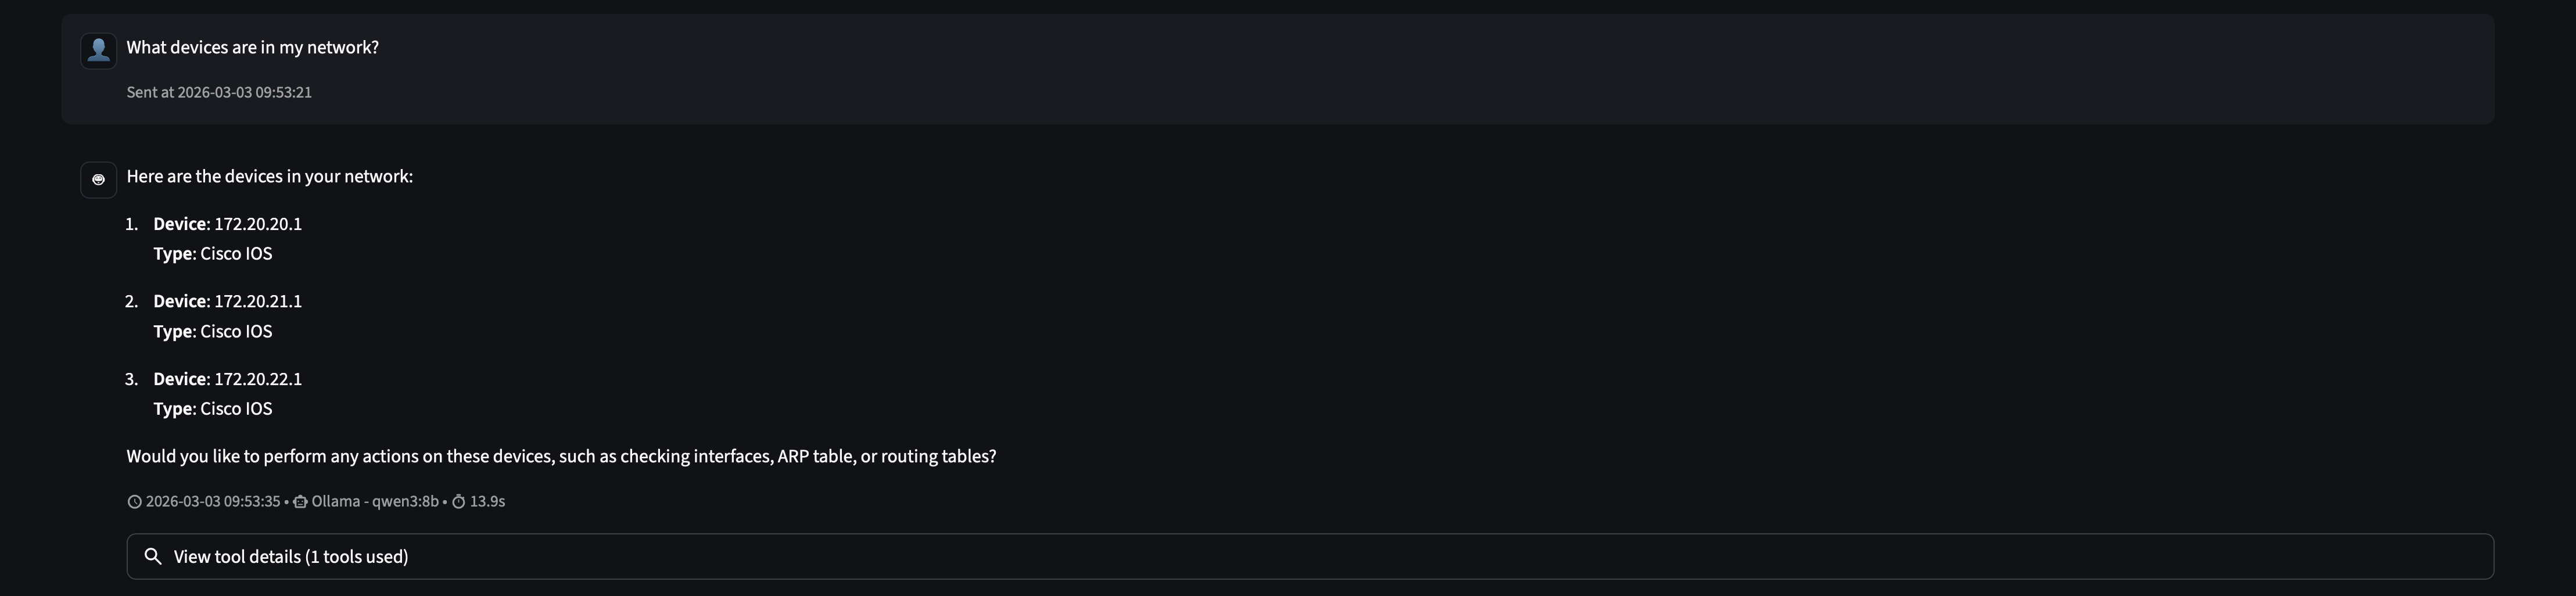Click the response timestamp 2026-03-03 09:53:35
This screenshot has width=2576, height=596.
(x=213, y=501)
